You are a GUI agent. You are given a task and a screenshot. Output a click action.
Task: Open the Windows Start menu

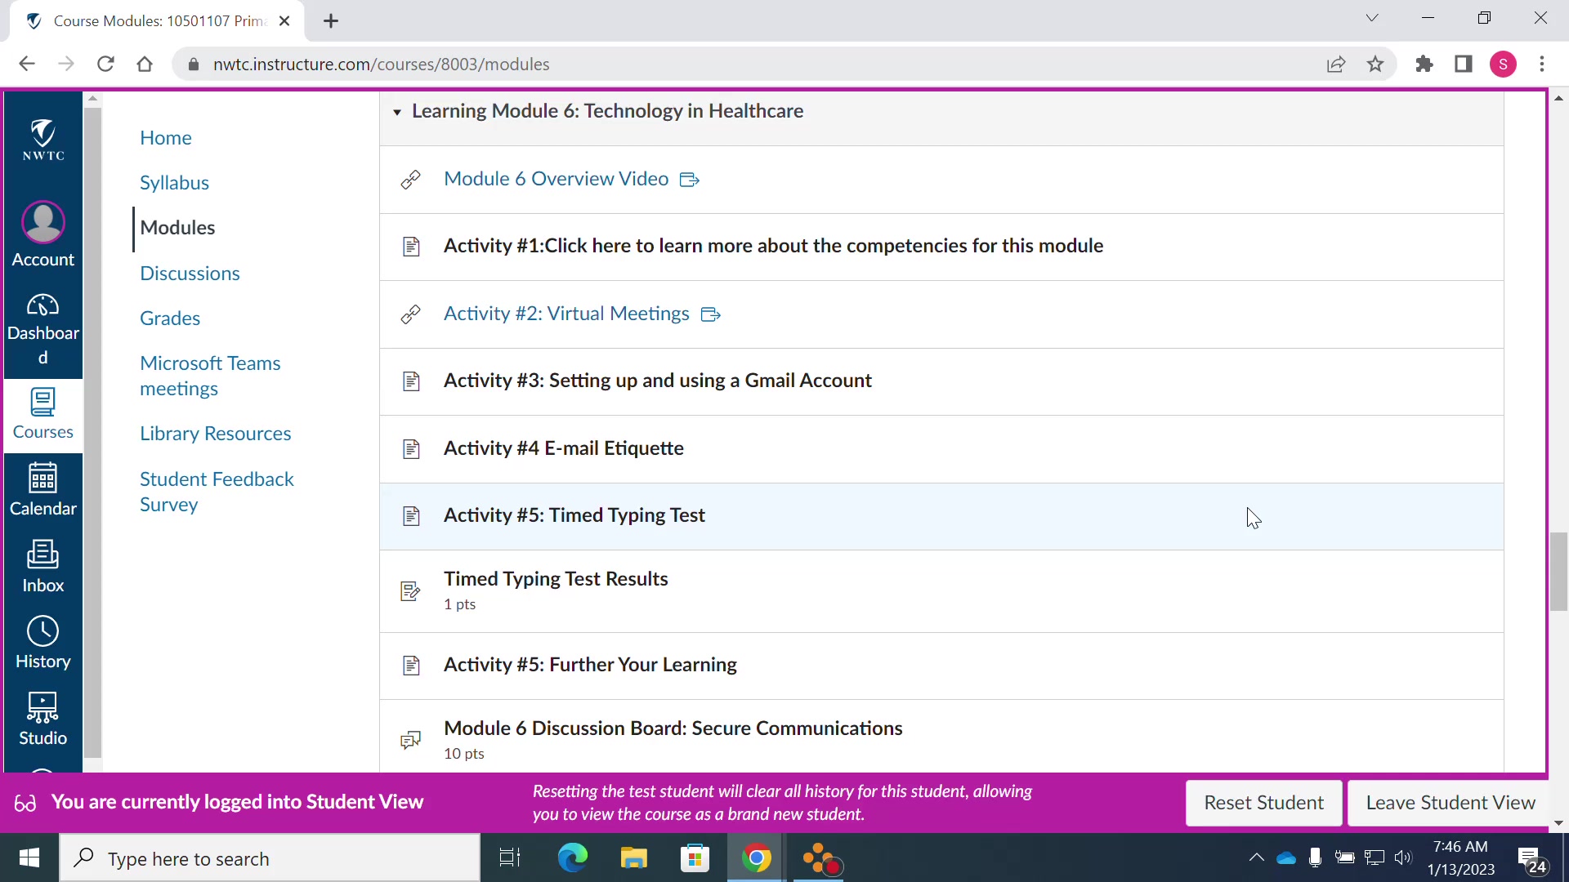coord(29,858)
